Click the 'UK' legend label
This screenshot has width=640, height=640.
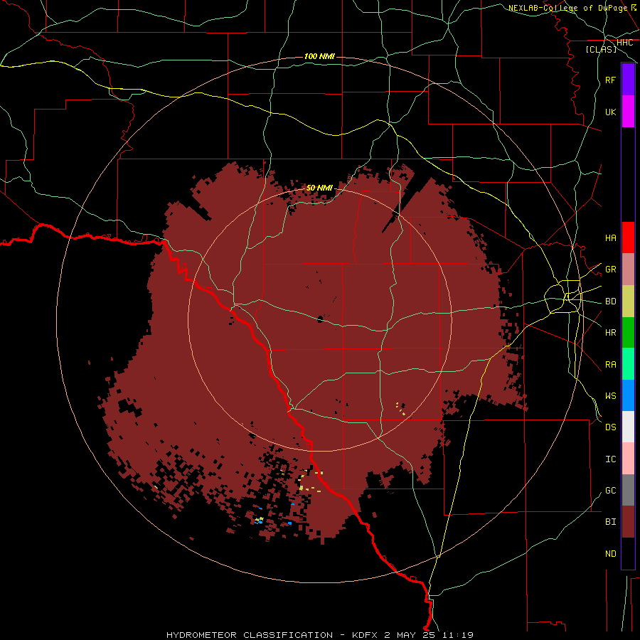pyautogui.click(x=610, y=112)
